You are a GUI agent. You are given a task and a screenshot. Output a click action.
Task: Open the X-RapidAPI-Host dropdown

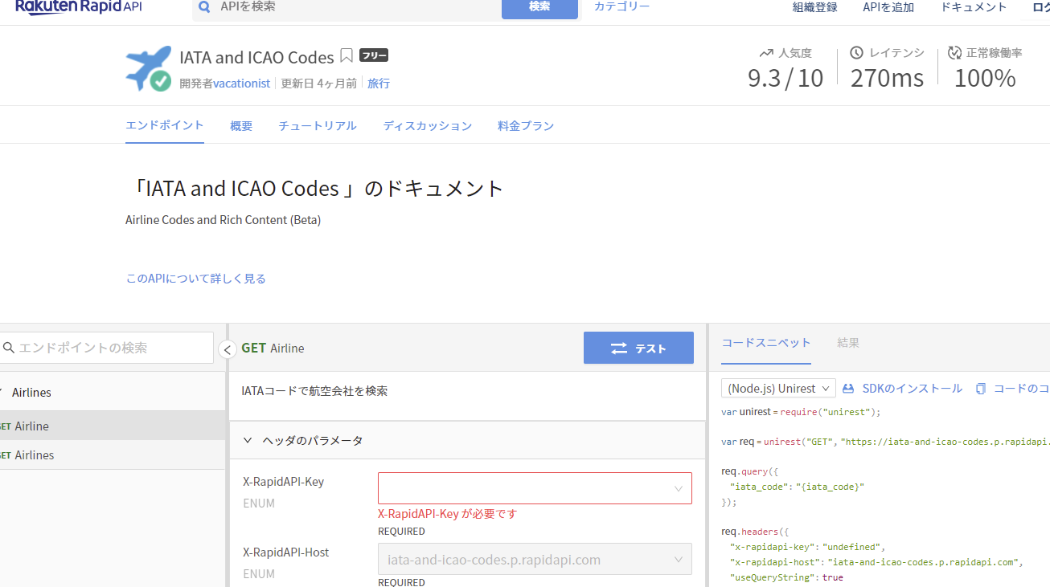click(535, 560)
